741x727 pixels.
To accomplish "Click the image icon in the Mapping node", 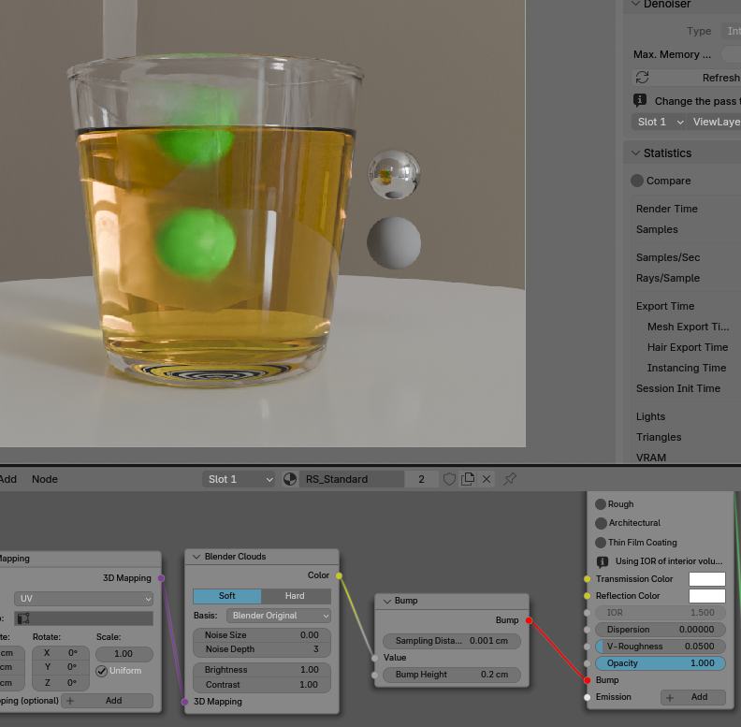I will 24,618.
